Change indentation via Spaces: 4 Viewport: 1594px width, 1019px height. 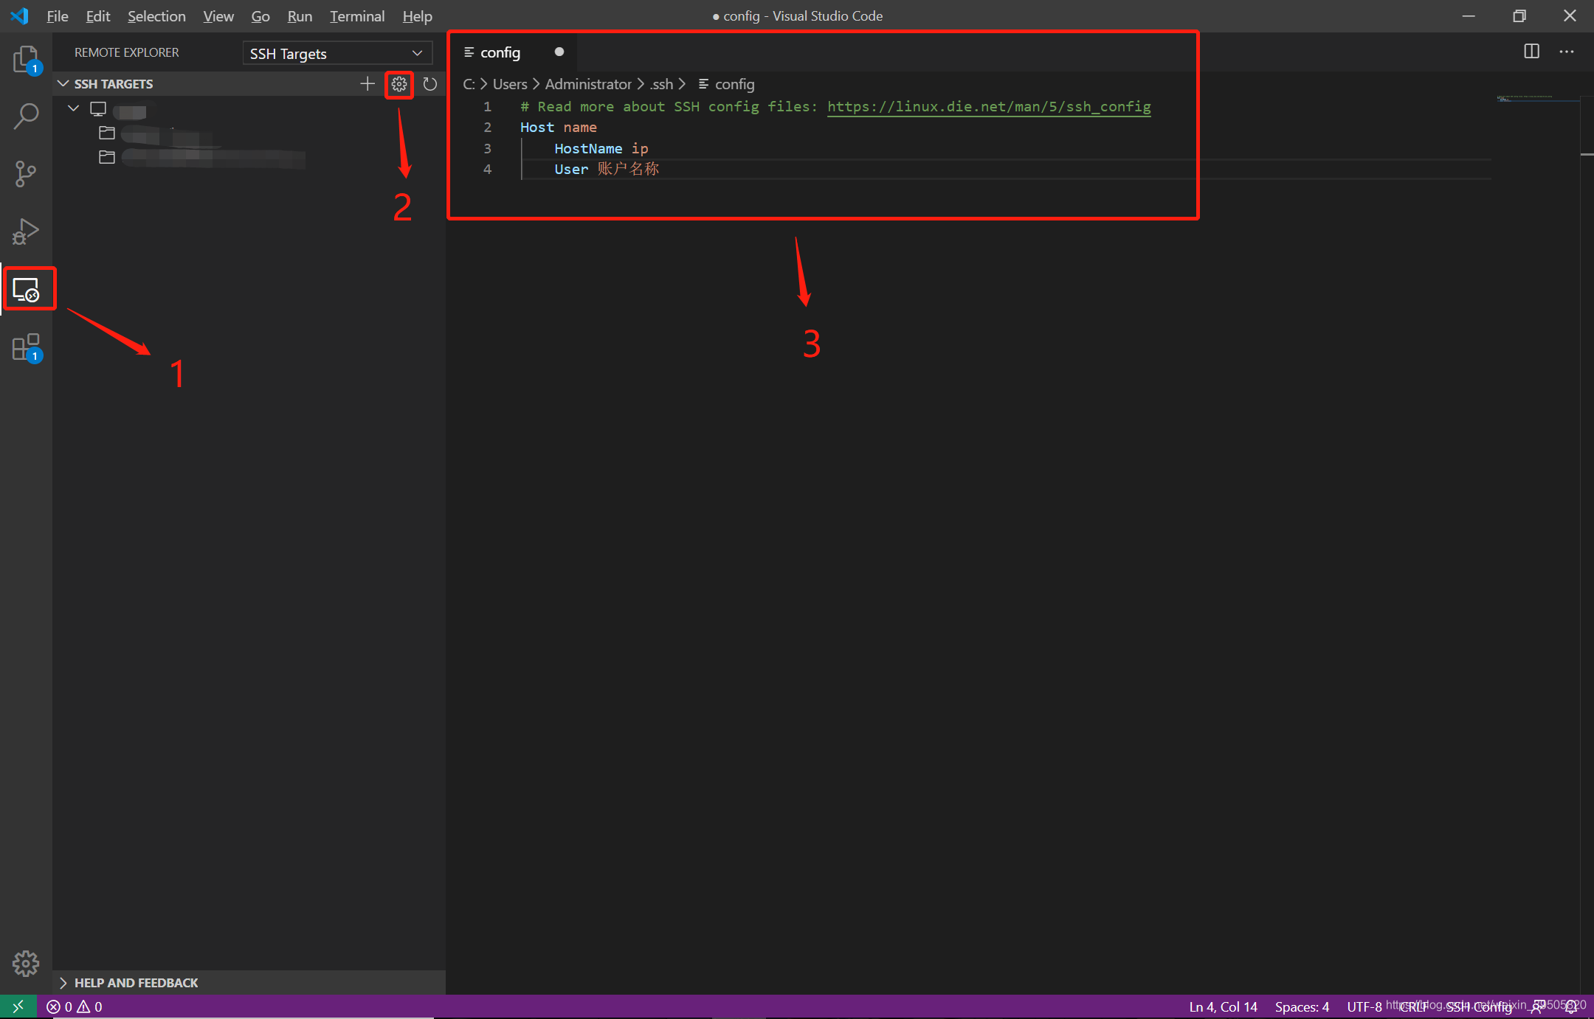click(x=1302, y=1006)
